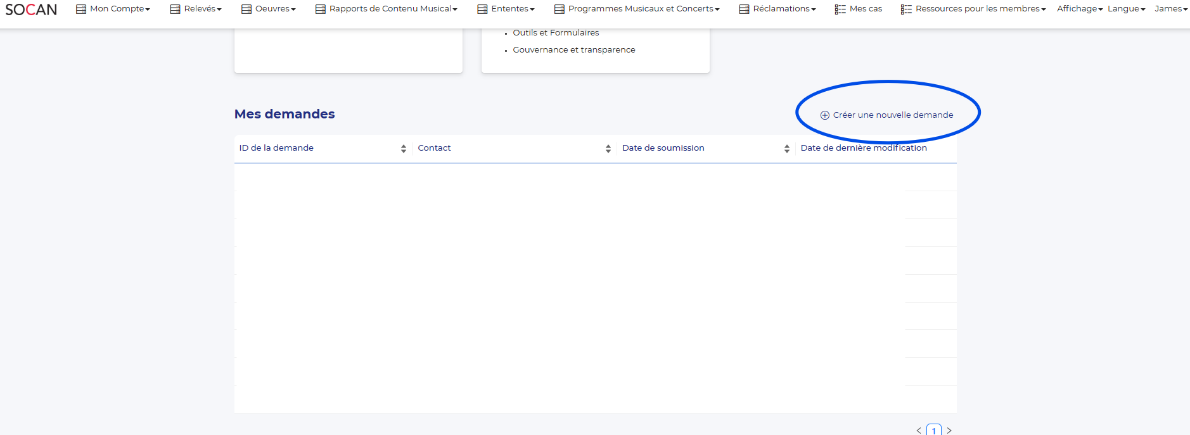Change language via Langue dropdown
Viewport: 1190px width, 435px height.
pyautogui.click(x=1126, y=9)
